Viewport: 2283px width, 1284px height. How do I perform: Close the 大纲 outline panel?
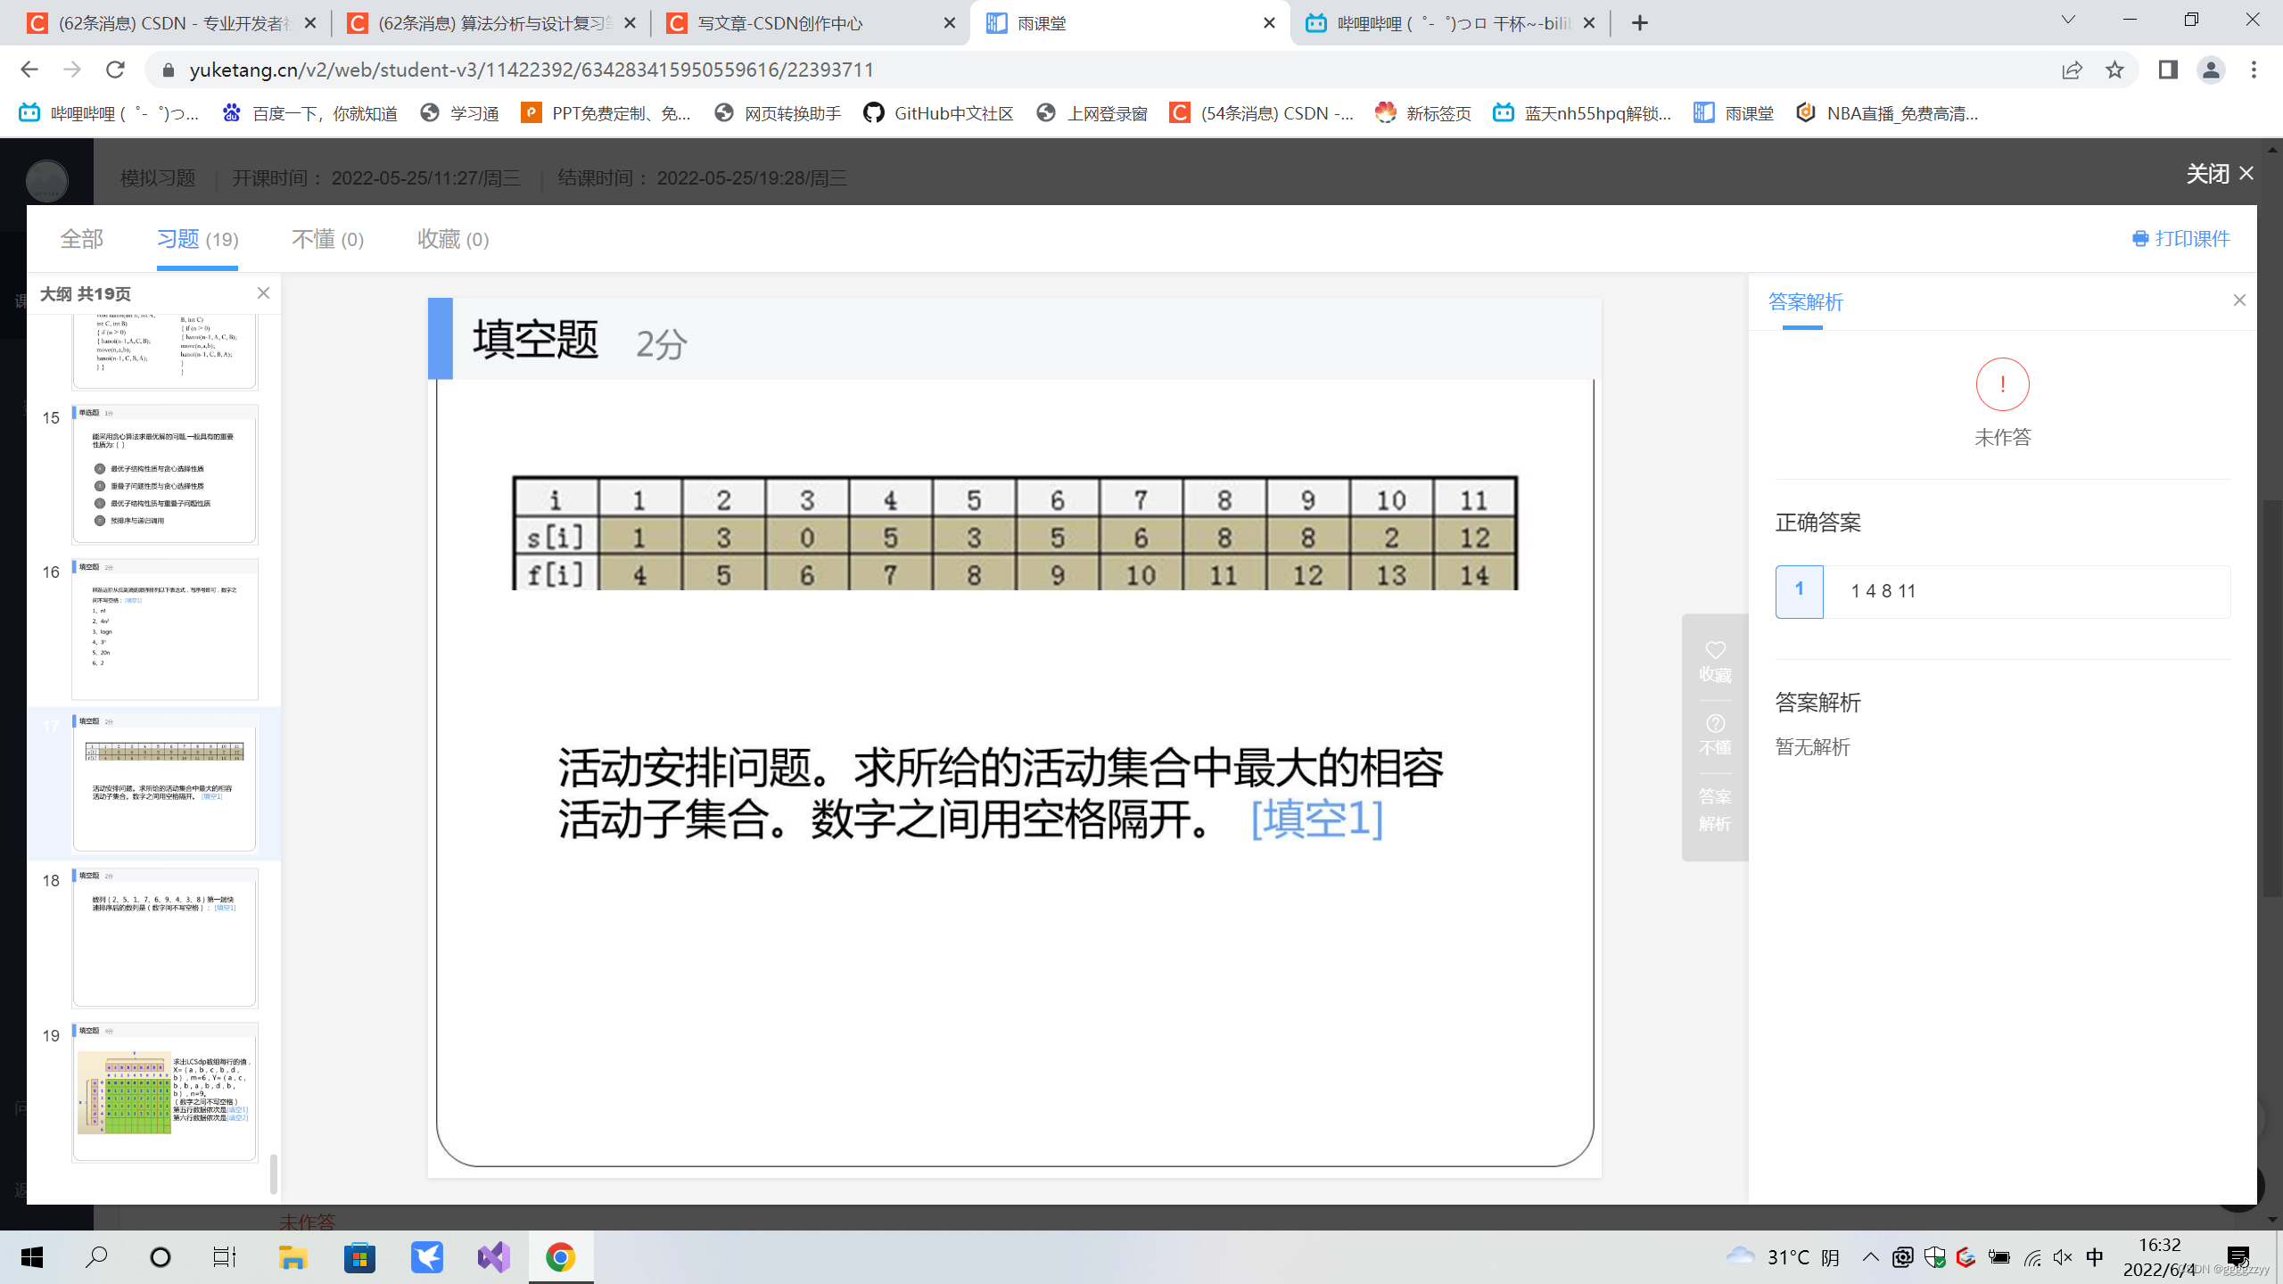[263, 293]
